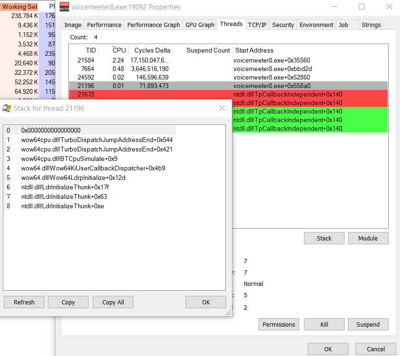Open the Security tab

click(x=283, y=25)
